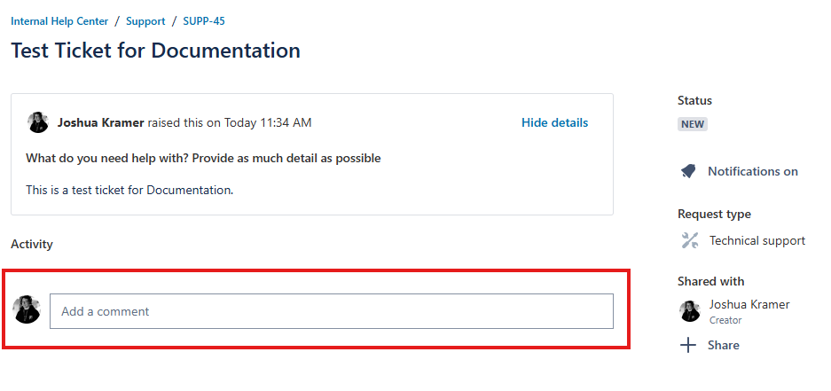Click the description text about the test ticket
Image resolution: width=831 pixels, height=391 pixels.
[129, 190]
